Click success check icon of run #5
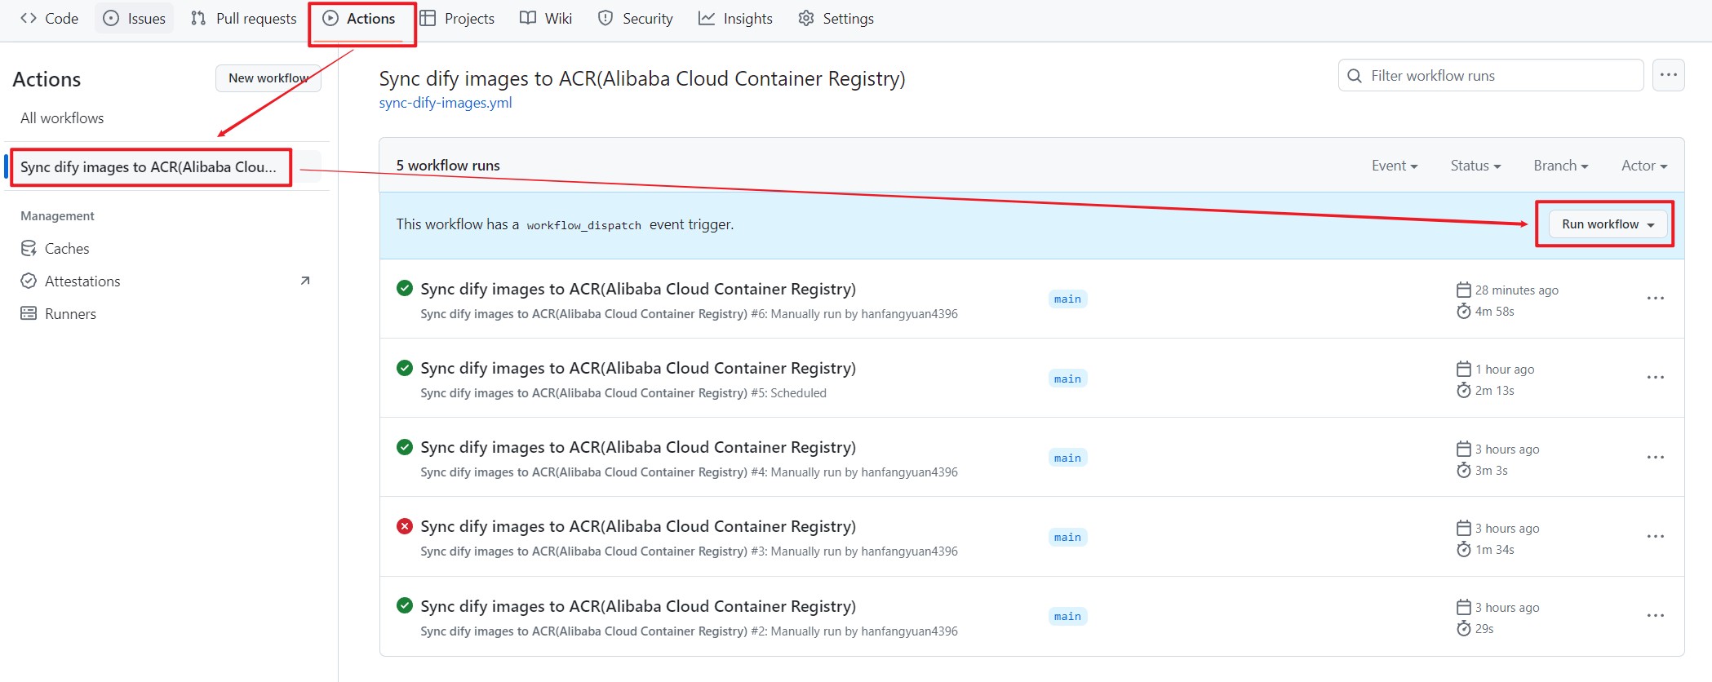Image resolution: width=1712 pixels, height=682 pixels. click(404, 367)
